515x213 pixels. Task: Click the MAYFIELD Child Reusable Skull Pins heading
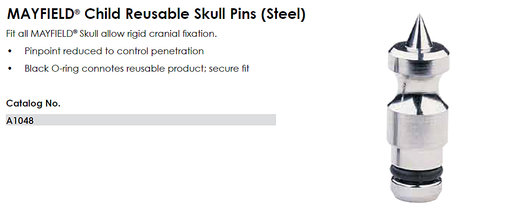[155, 14]
